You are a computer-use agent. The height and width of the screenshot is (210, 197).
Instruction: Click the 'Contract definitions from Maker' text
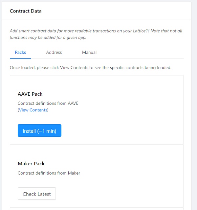pyautogui.click(x=49, y=173)
